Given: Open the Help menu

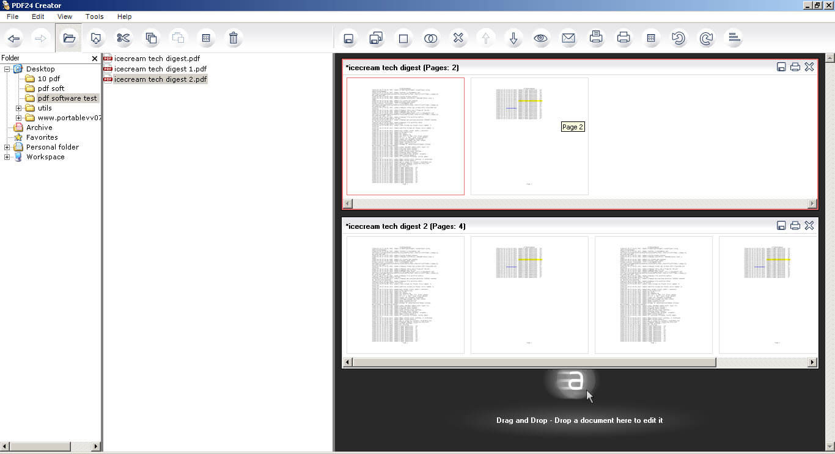Looking at the screenshot, I should pos(124,16).
